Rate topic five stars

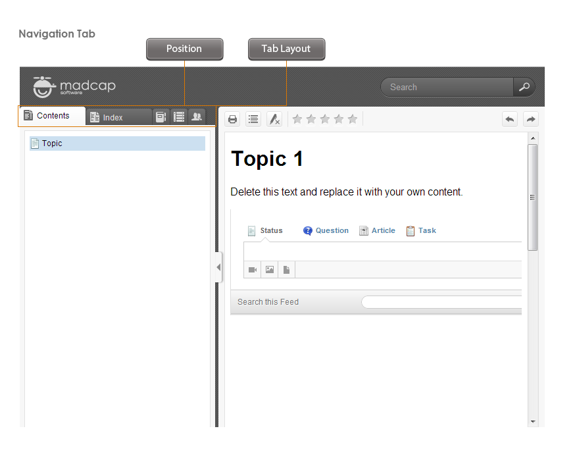pos(353,119)
